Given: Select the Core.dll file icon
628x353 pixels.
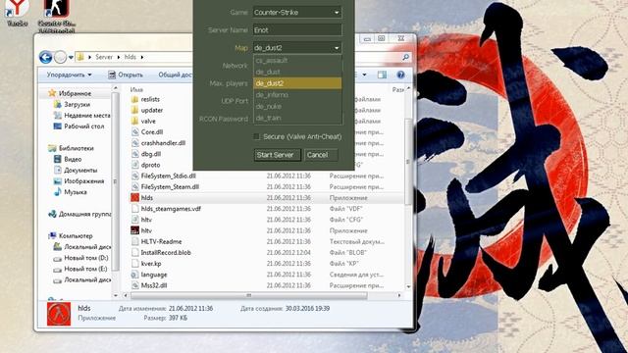Looking at the screenshot, I should [135, 132].
